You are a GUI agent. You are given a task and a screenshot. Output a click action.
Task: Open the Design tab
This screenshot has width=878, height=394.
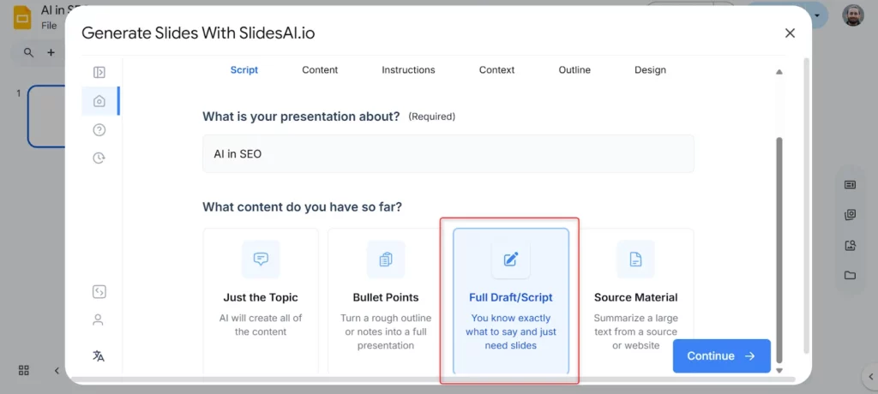(650, 70)
